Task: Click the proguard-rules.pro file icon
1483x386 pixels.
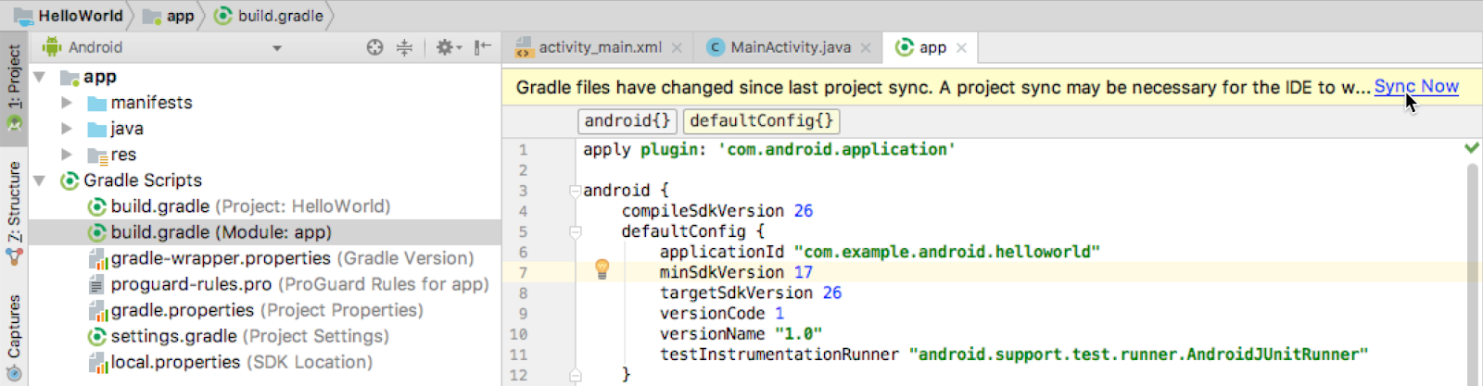Action: [x=96, y=285]
